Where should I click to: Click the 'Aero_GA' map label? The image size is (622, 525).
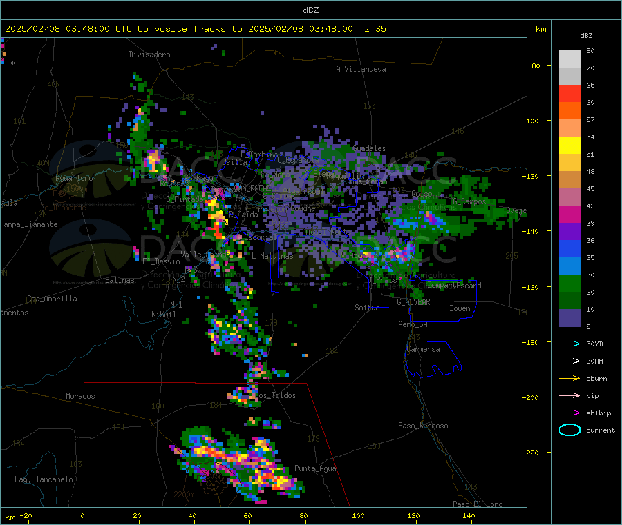click(x=413, y=324)
